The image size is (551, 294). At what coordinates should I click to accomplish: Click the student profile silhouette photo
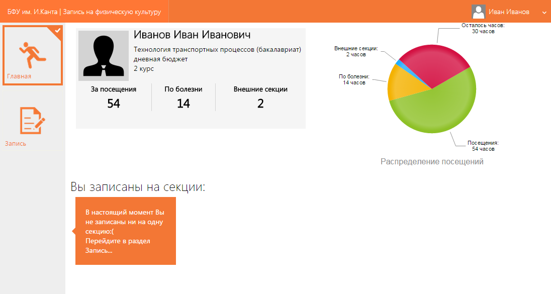(x=104, y=56)
